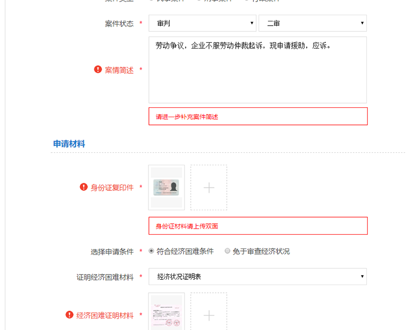Select 符合经济困难条件 radio option

tap(152, 251)
